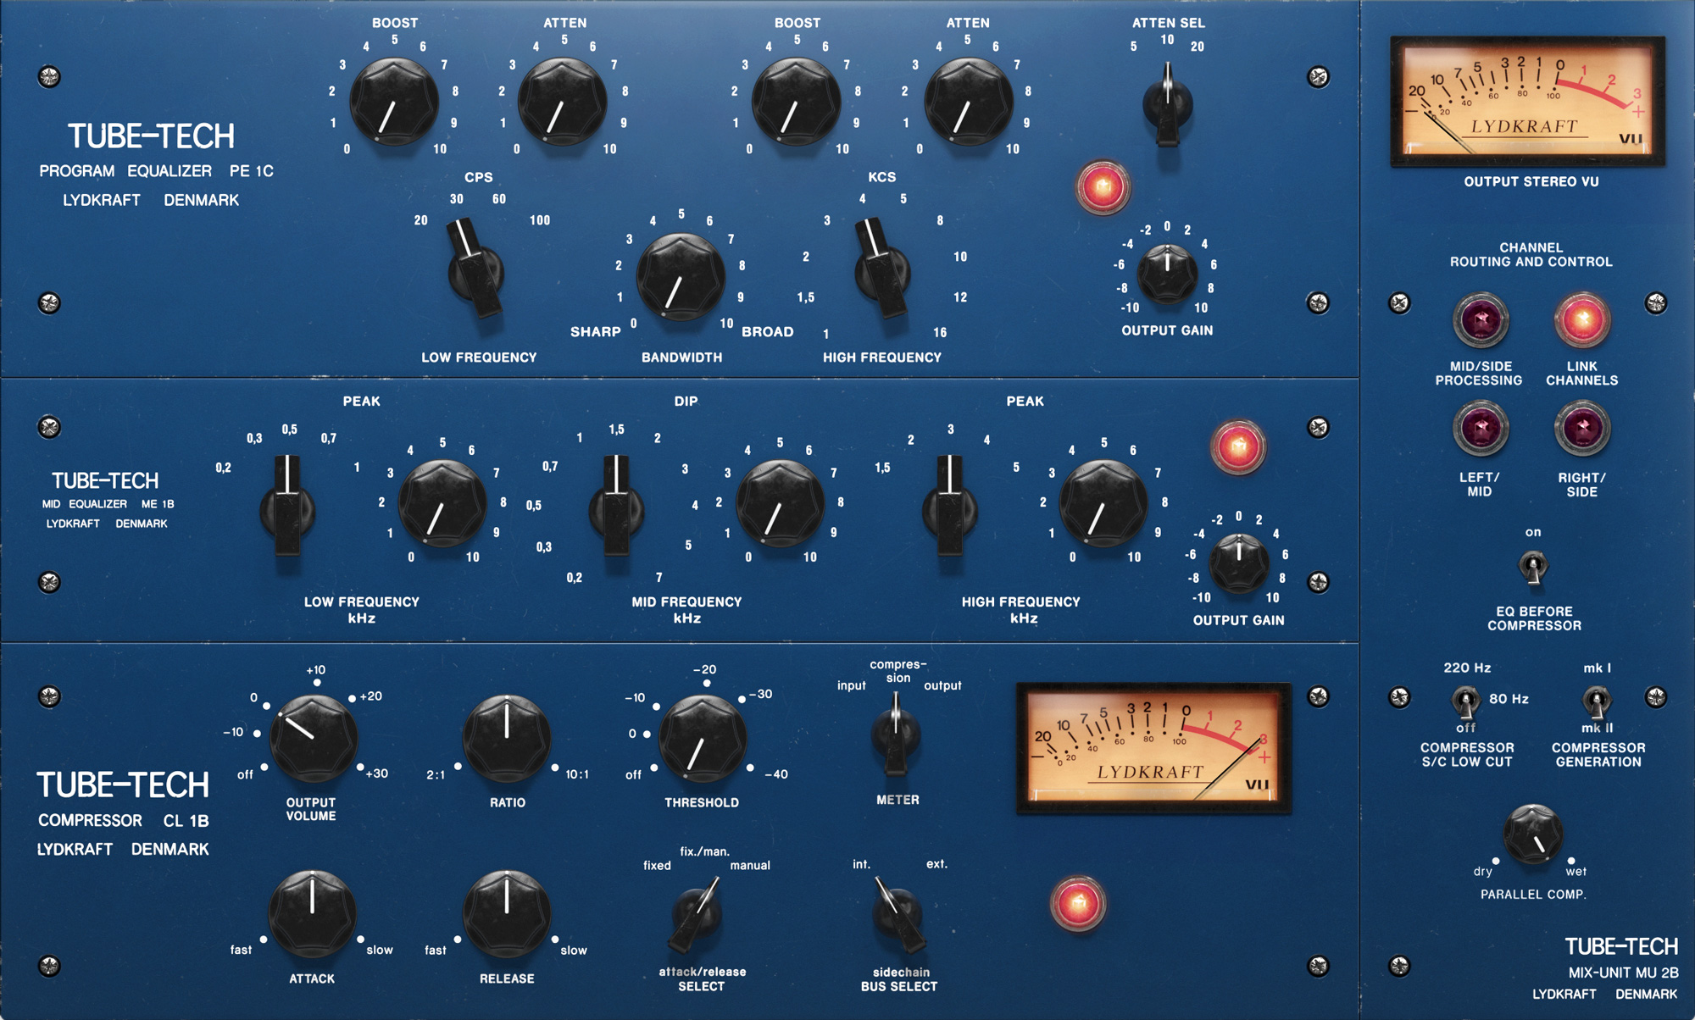The width and height of the screenshot is (1695, 1020).
Task: Click the Meter input/compression/output selector
Action: (x=896, y=733)
